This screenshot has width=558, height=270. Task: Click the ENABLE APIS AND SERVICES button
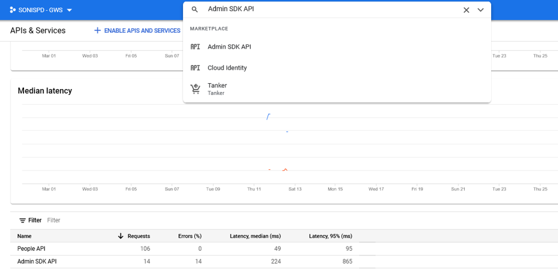click(137, 30)
